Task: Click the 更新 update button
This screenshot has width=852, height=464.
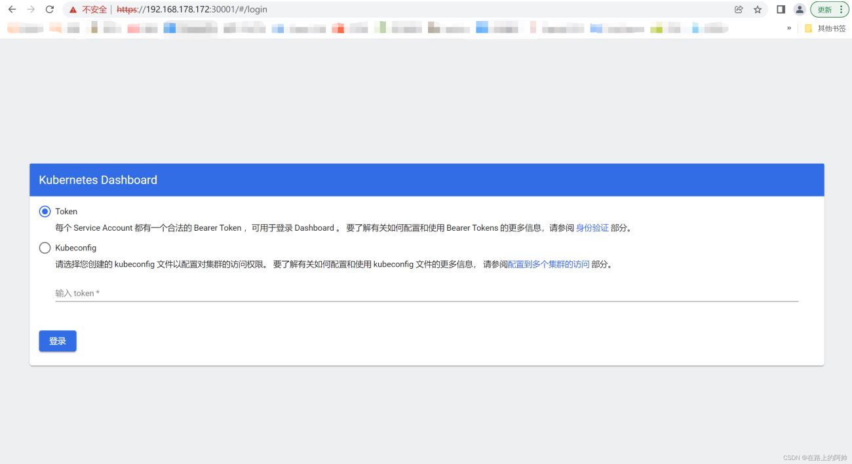Action: tap(829, 10)
